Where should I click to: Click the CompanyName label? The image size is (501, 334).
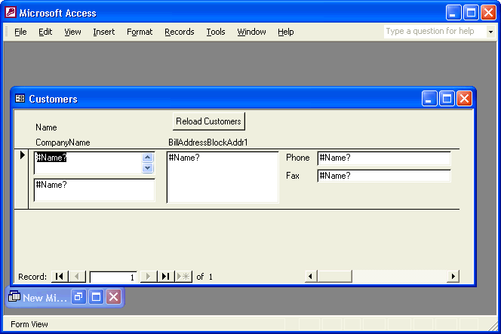point(63,142)
